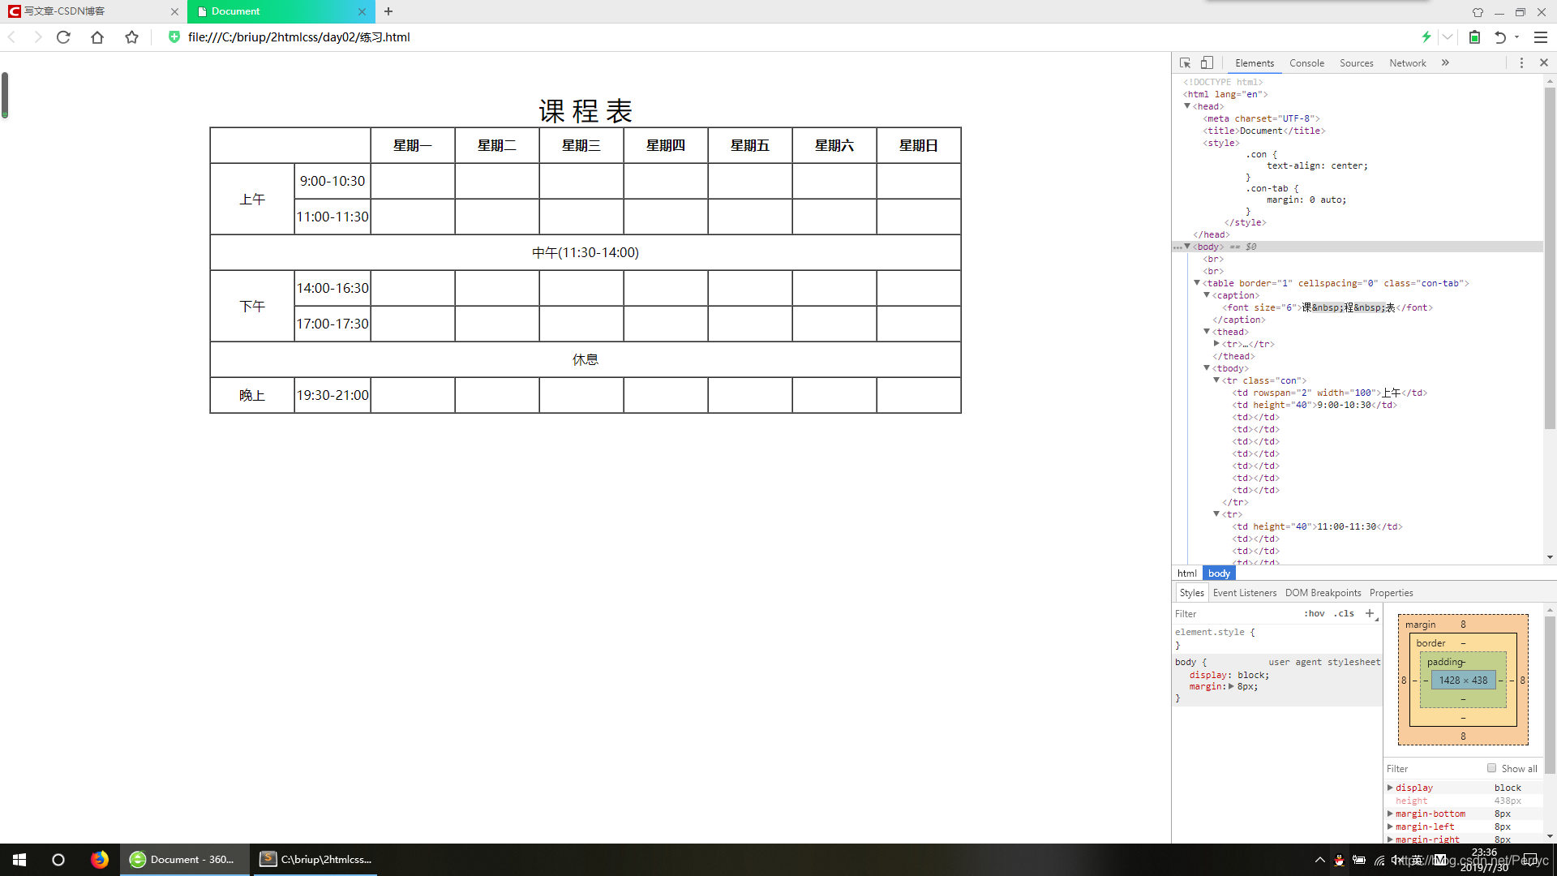Viewport: 1557px width, 876px height.
Task: Show more DevTools tabs chevron
Action: [x=1445, y=62]
